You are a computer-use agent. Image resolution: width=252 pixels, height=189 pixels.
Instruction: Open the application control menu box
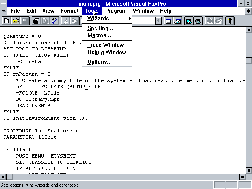coord(4,4)
